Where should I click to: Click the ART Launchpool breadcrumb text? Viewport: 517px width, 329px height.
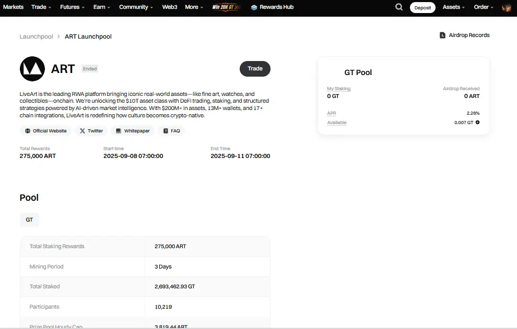88,36
